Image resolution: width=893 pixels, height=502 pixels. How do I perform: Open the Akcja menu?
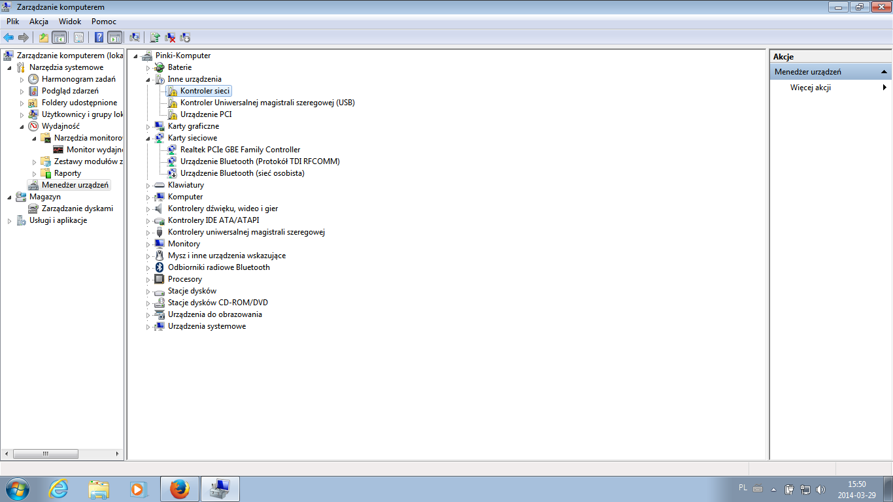tap(39, 22)
